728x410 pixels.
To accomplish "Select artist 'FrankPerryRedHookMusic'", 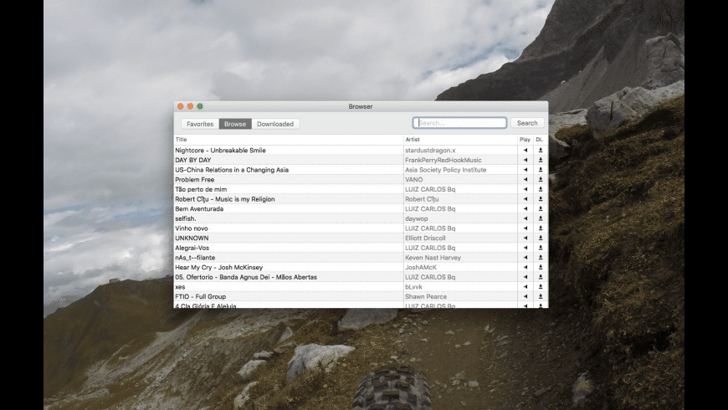I will tap(443, 160).
